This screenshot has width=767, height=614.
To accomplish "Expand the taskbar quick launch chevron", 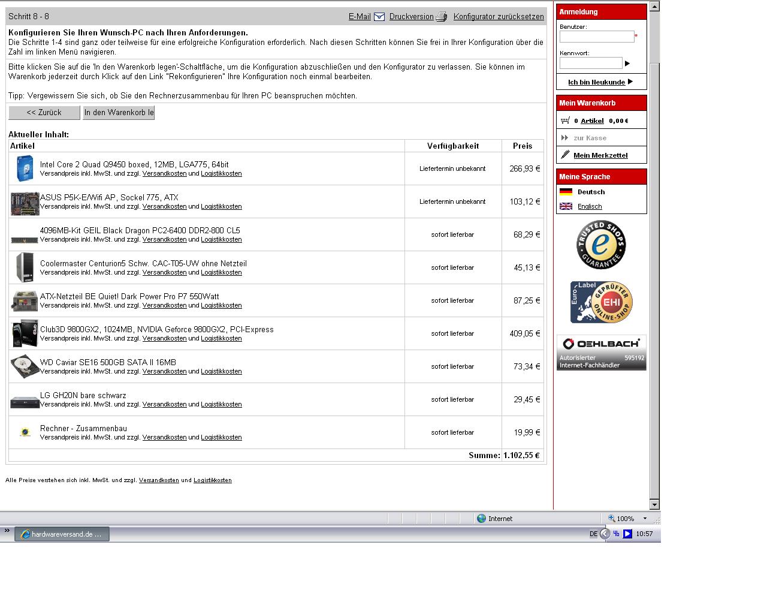I will pyautogui.click(x=7, y=531).
